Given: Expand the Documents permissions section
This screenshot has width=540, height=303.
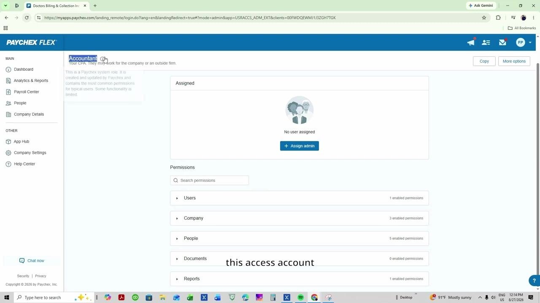Looking at the screenshot, I should [x=300, y=259].
